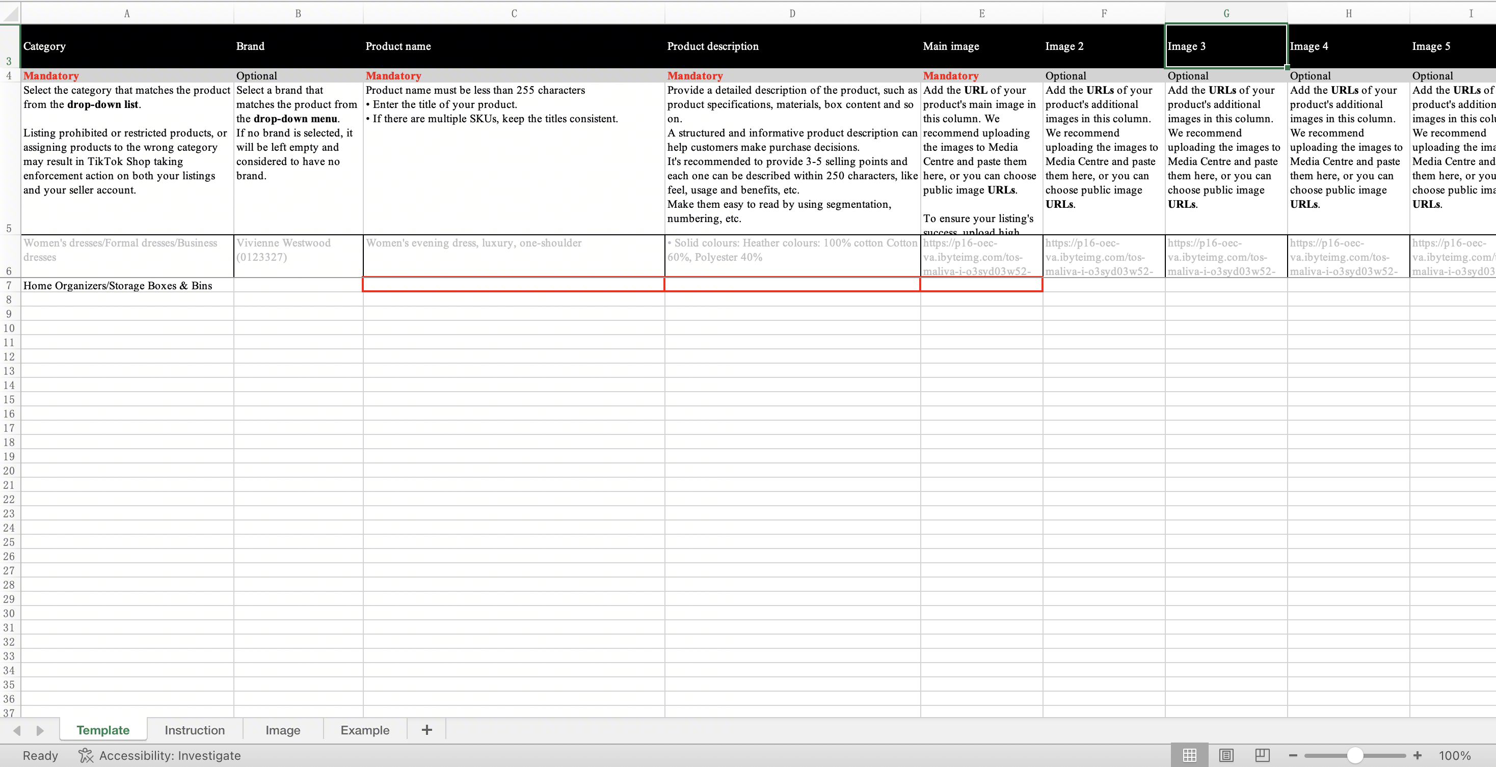Click the Product description guidance cell in row 5
The width and height of the screenshot is (1496, 767).
point(792,158)
